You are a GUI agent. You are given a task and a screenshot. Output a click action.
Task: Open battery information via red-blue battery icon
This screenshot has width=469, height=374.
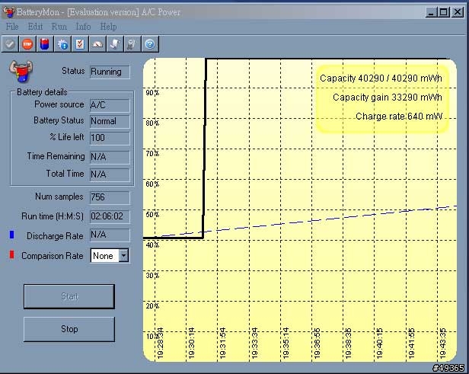point(45,44)
